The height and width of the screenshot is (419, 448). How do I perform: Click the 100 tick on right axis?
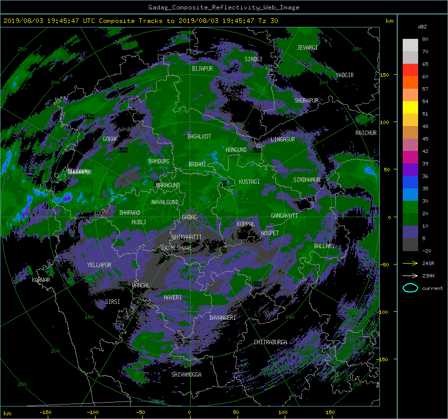coord(384,122)
